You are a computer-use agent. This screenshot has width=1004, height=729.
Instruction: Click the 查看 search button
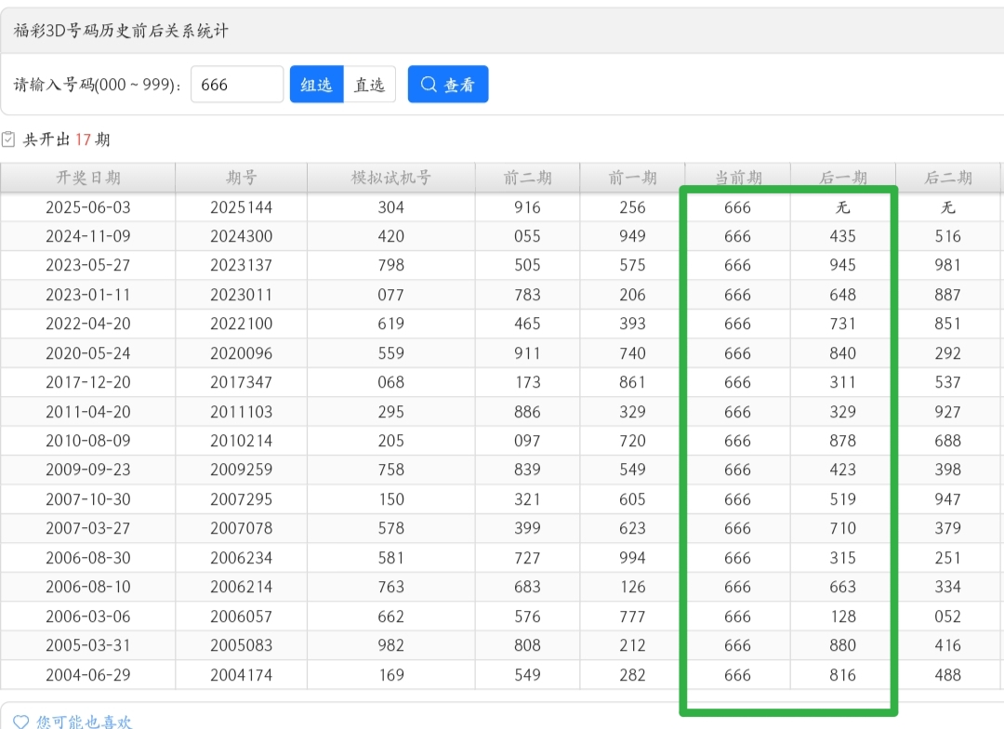447,84
